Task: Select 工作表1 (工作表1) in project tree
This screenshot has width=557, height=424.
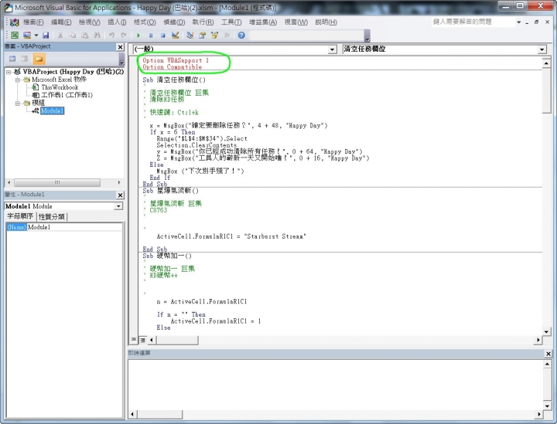Action: (x=67, y=95)
